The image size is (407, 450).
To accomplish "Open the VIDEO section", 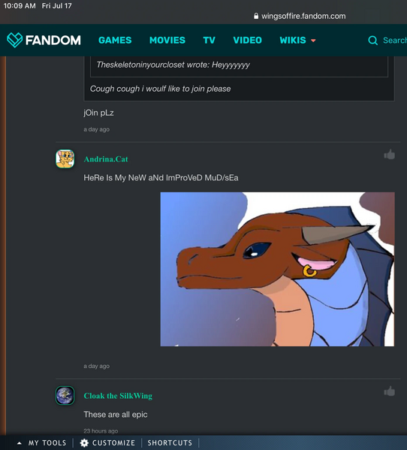I will tap(247, 40).
